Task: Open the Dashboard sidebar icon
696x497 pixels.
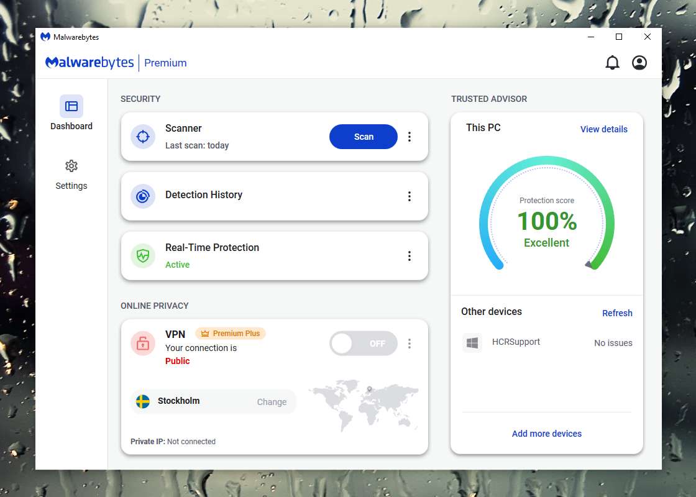Action: tap(71, 106)
